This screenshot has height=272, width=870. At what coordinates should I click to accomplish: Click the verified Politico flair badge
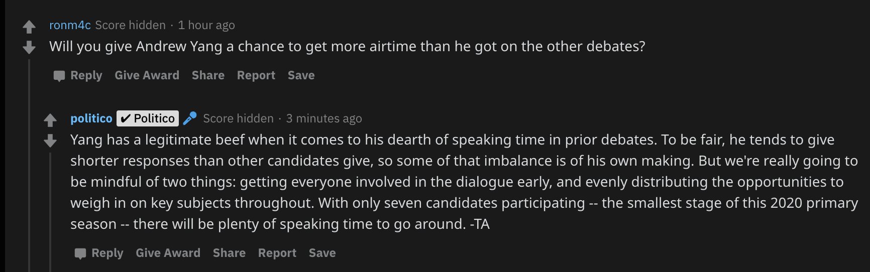pyautogui.click(x=148, y=118)
